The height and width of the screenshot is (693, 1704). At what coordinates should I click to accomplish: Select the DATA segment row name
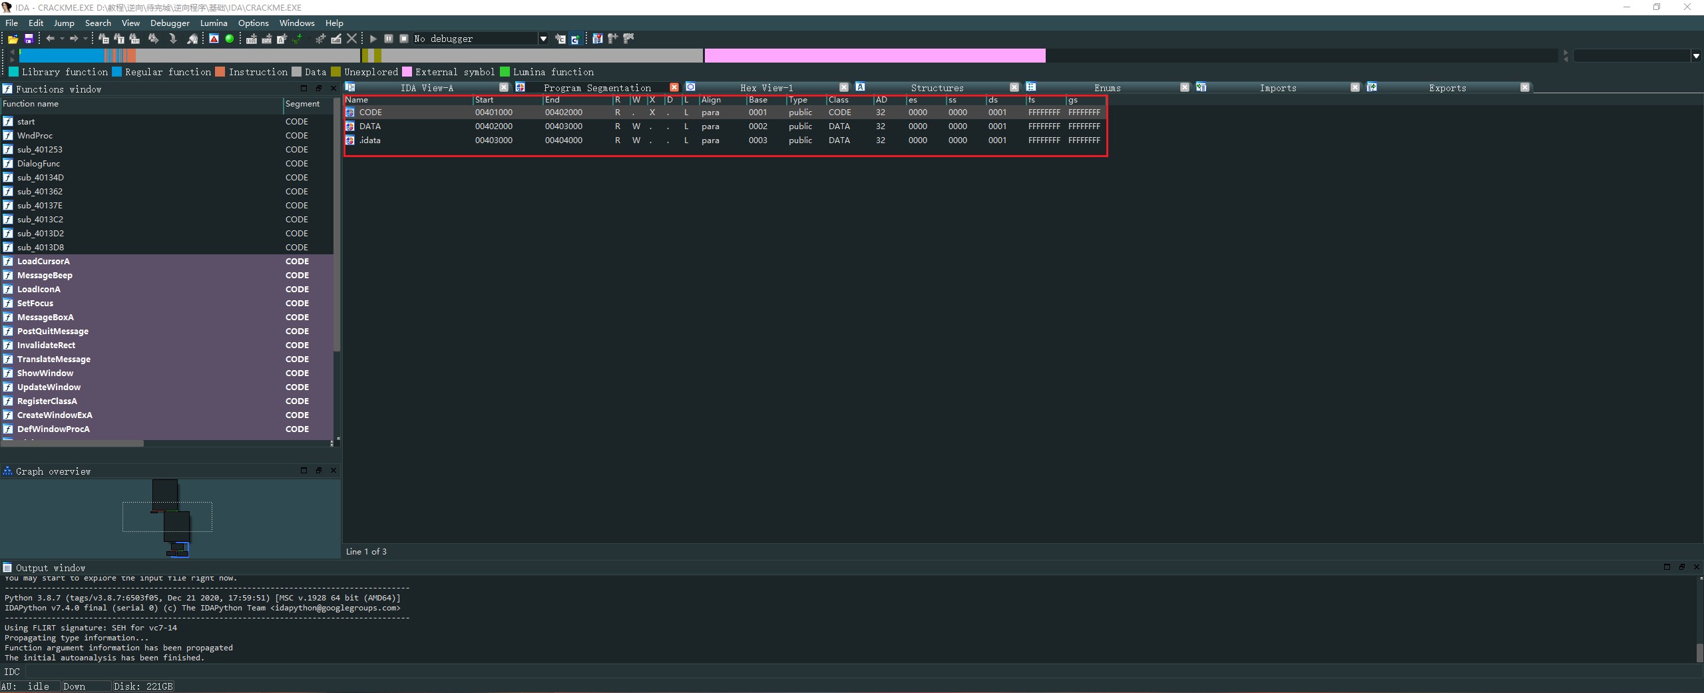(x=370, y=126)
